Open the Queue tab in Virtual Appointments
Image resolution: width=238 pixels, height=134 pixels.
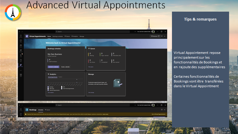pos(67,36)
